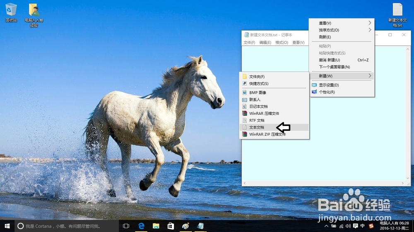Expand 查看(V) in the desktop context menu
This screenshot has height=232, width=414.
point(342,23)
